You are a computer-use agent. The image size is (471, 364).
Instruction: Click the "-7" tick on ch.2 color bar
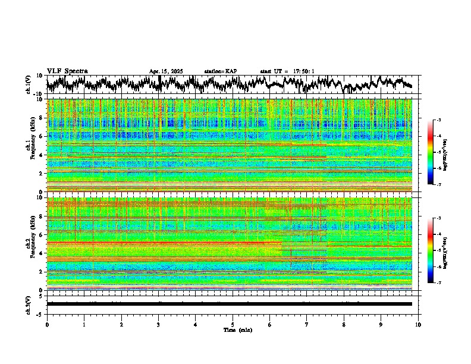tap(439, 283)
